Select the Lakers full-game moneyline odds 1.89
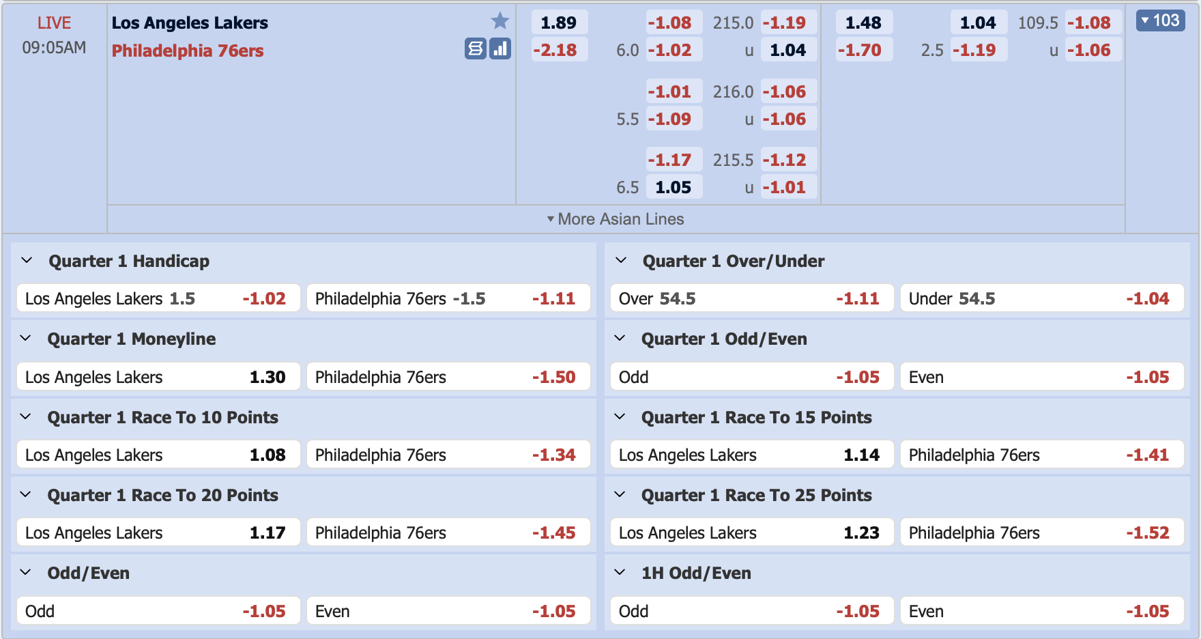 point(559,23)
